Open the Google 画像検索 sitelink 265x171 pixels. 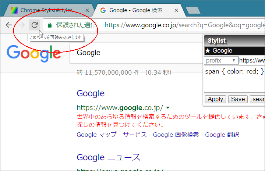[x=176, y=135]
